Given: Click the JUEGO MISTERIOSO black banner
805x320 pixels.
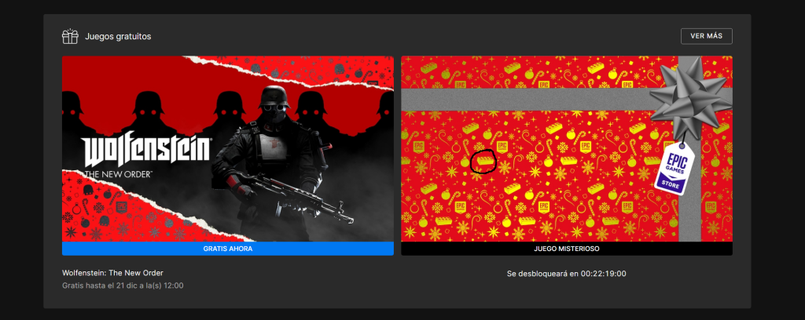Looking at the screenshot, I should 566,249.
